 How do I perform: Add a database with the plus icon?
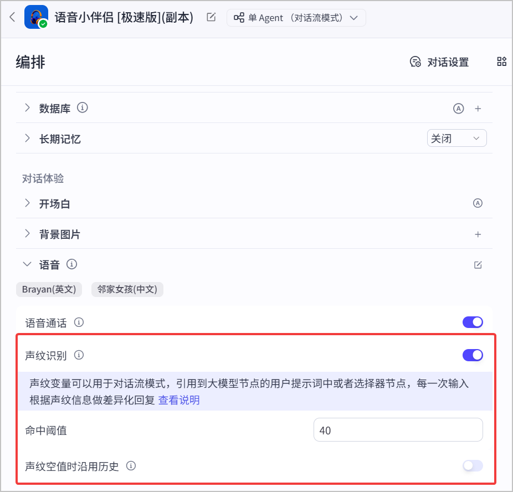tap(478, 109)
